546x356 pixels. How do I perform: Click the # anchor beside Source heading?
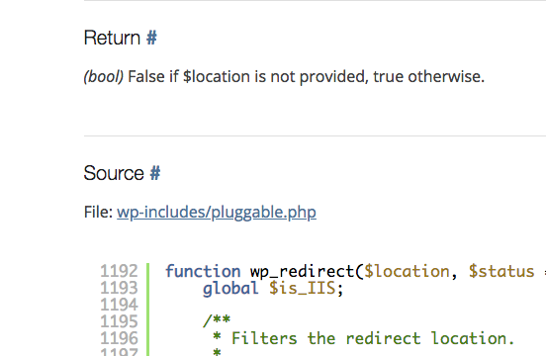[x=155, y=173]
